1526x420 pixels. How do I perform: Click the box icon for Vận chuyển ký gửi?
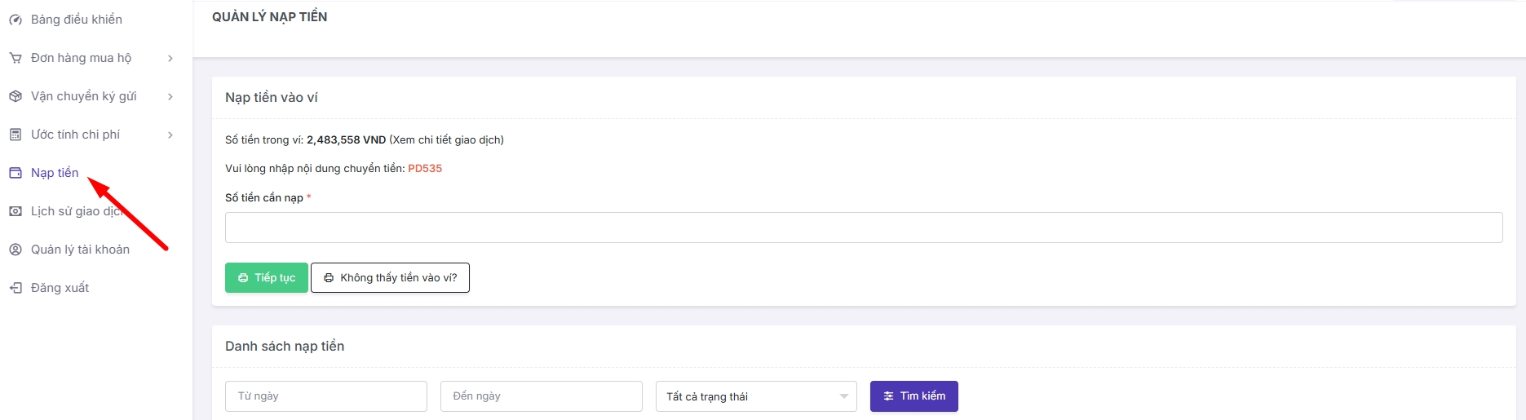pyautogui.click(x=15, y=96)
